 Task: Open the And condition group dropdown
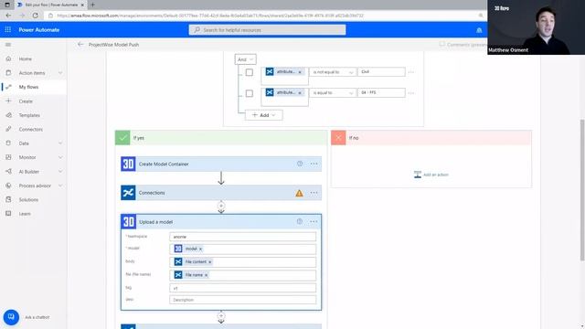pos(245,59)
